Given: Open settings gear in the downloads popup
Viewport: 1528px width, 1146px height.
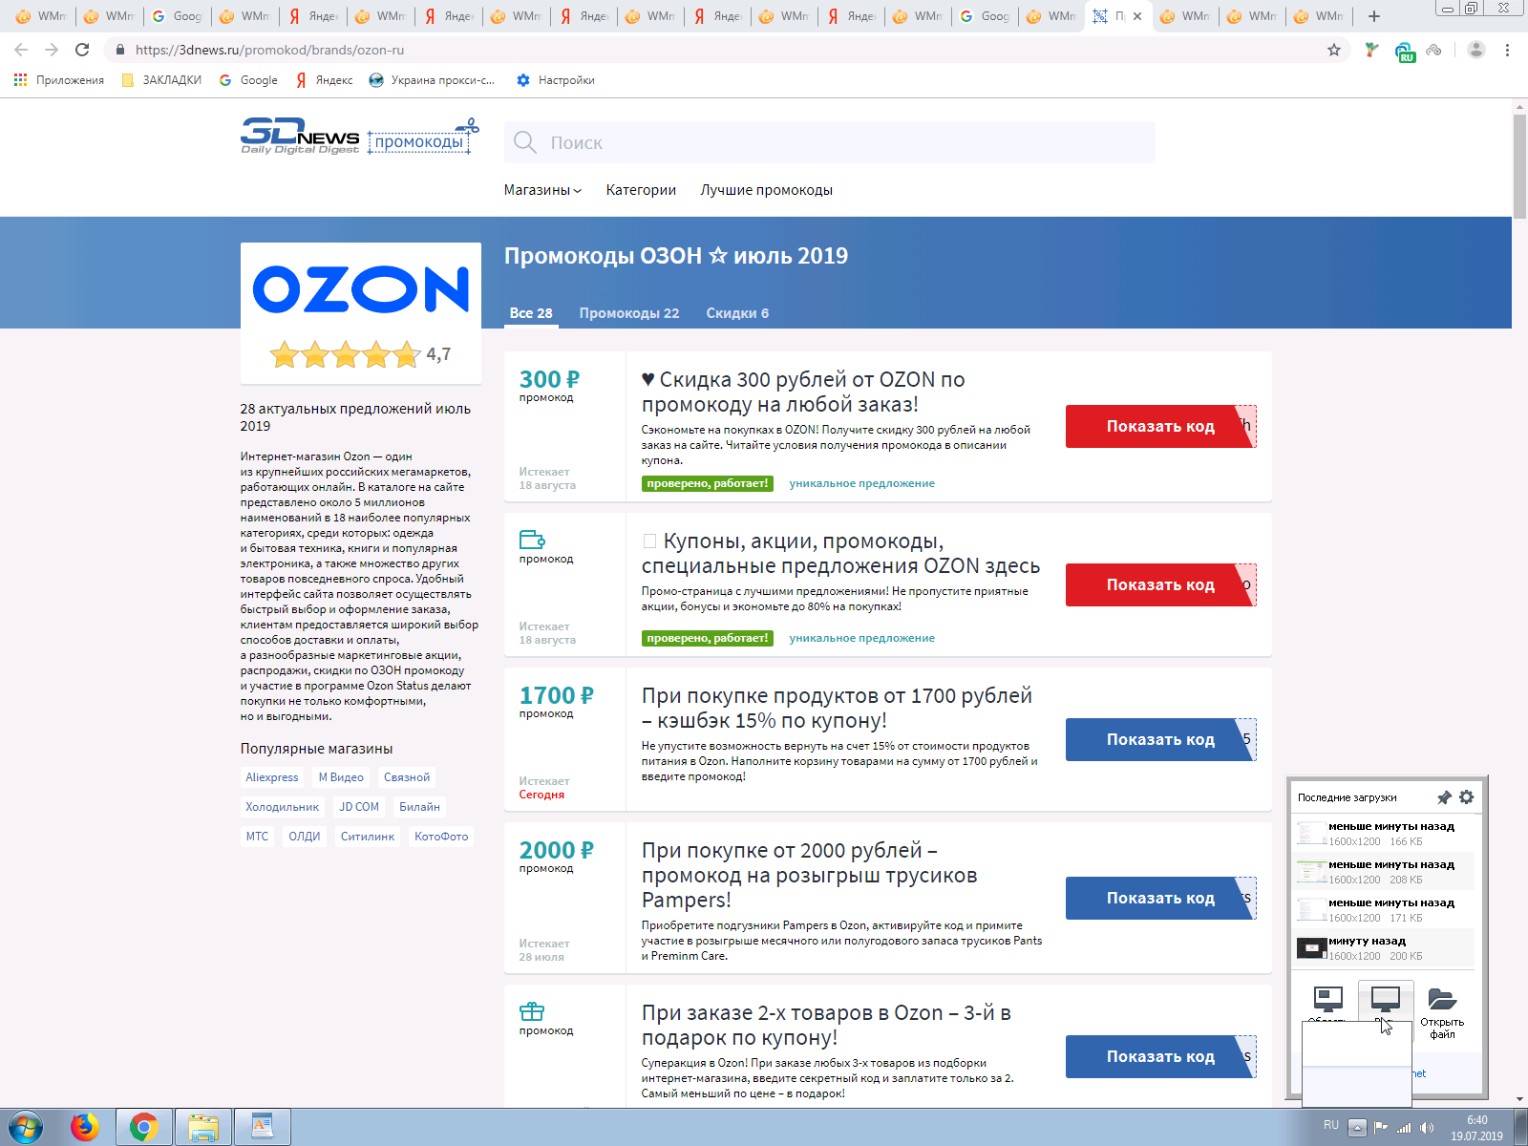Looking at the screenshot, I should coord(1467,796).
